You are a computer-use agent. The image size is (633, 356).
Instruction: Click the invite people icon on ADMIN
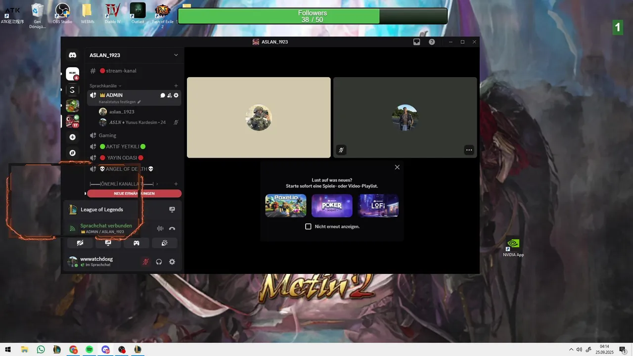pyautogui.click(x=169, y=95)
